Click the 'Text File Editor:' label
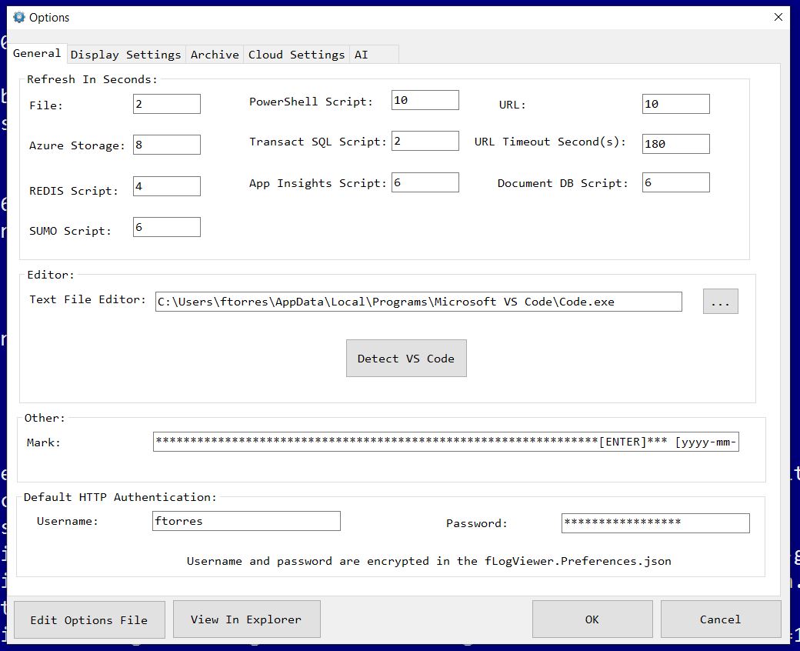 point(87,299)
